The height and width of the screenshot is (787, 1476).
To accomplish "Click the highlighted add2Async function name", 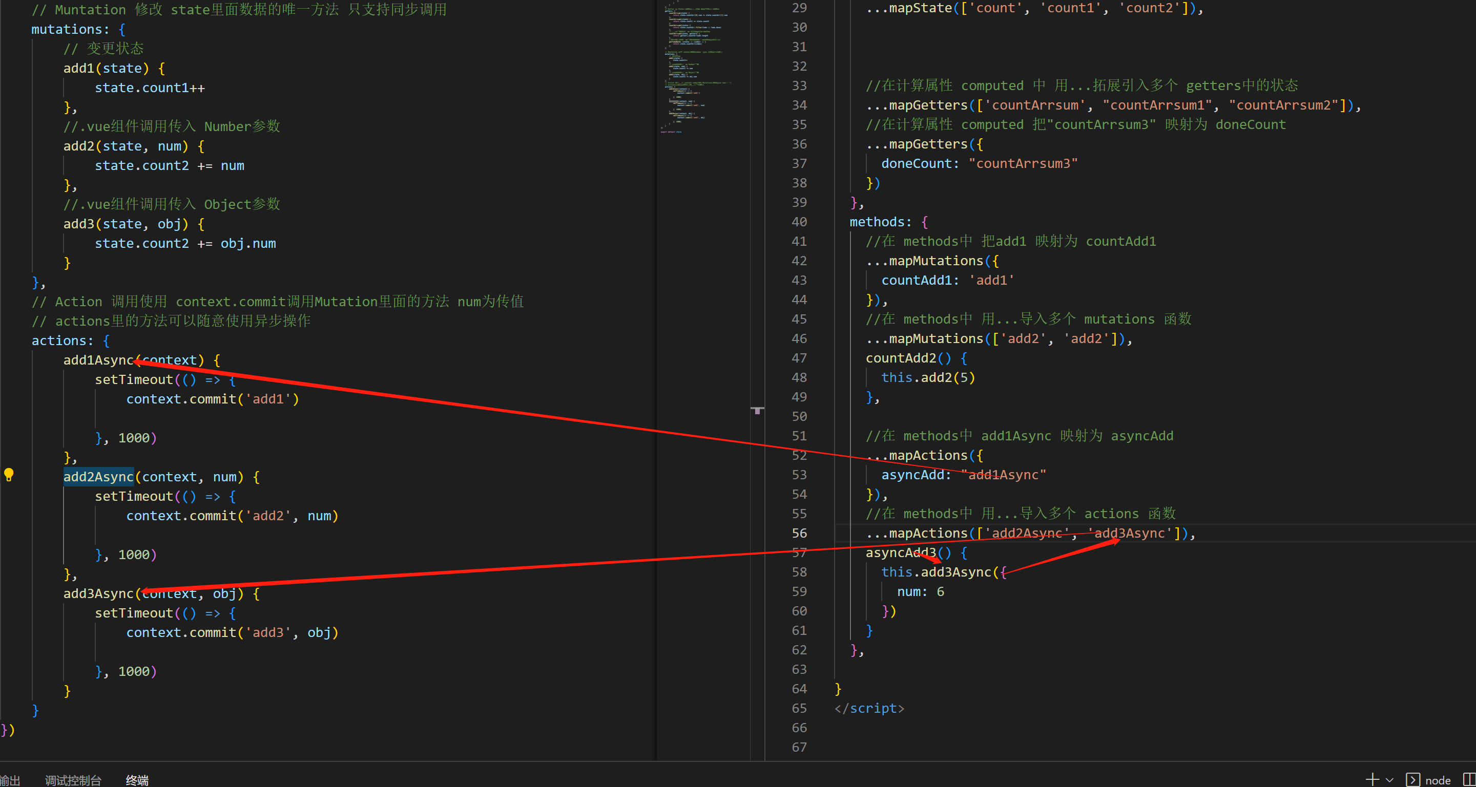I will click(x=98, y=477).
